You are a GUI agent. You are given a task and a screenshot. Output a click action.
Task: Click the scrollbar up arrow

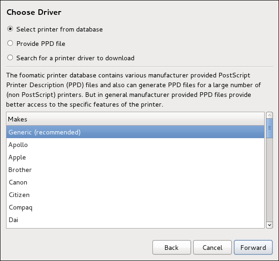(x=269, y=115)
